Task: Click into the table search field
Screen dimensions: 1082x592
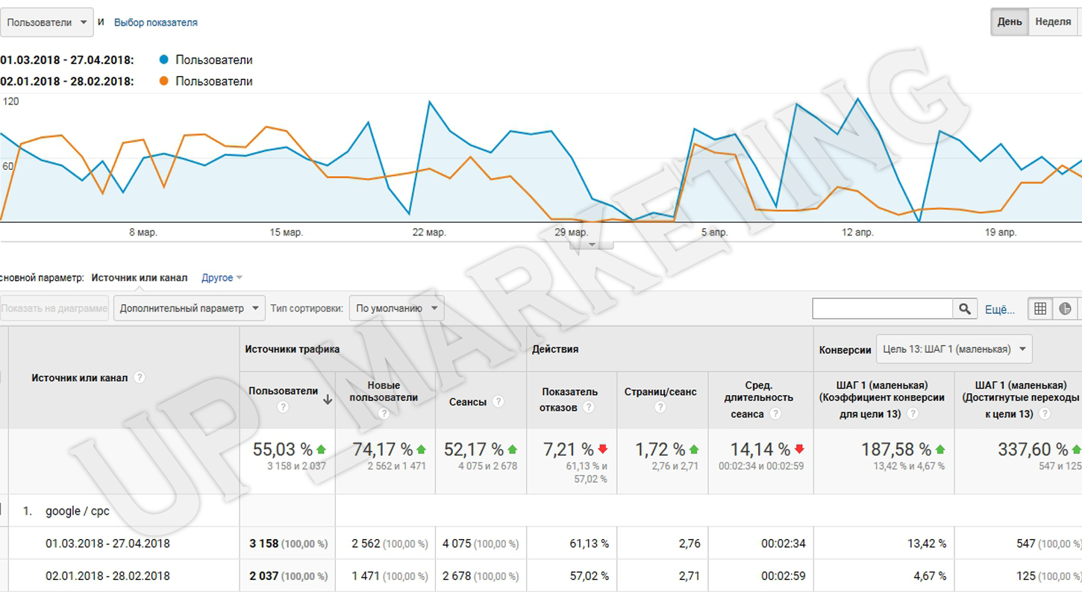Action: pyautogui.click(x=883, y=309)
